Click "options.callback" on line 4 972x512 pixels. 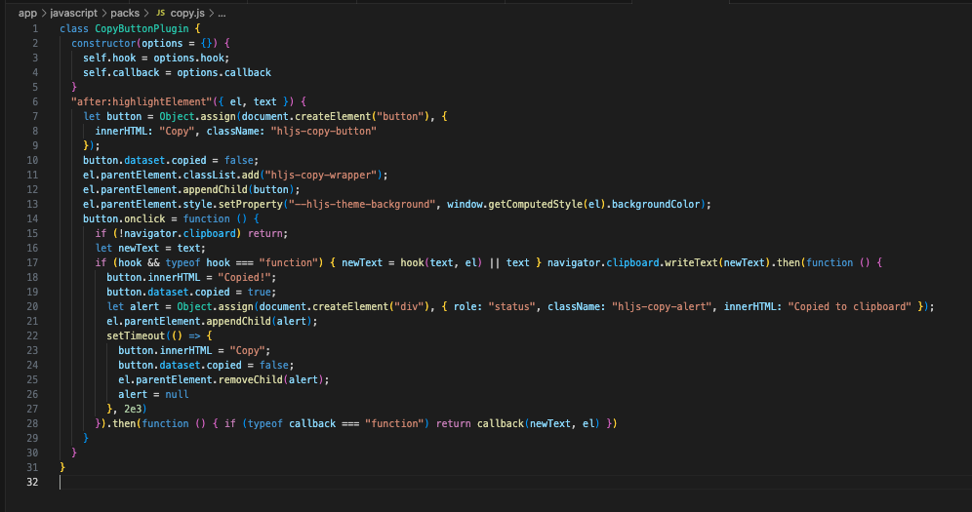223,72
